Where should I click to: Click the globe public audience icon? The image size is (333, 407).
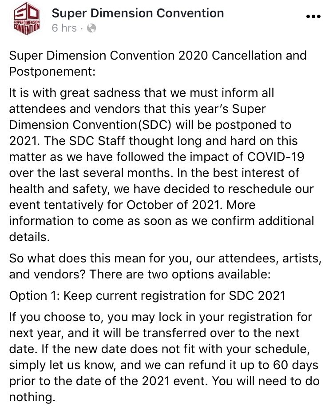pyautogui.click(x=91, y=28)
